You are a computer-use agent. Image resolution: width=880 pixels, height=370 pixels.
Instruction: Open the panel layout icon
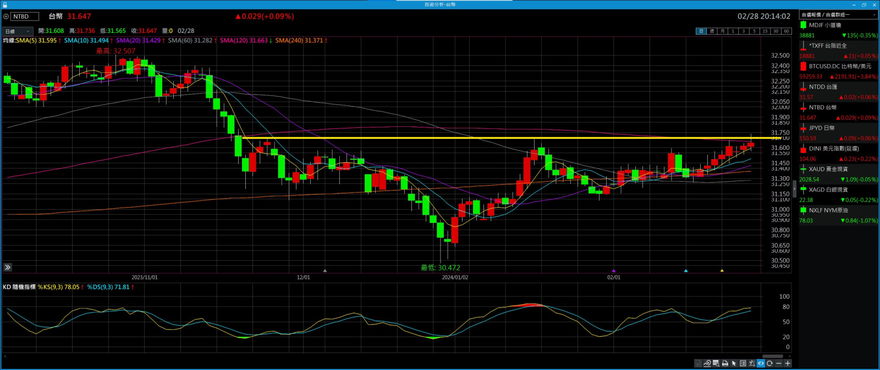(743, 363)
